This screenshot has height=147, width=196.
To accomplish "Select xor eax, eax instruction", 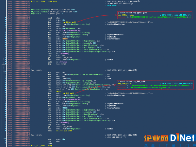I will [x=56, y=72].
